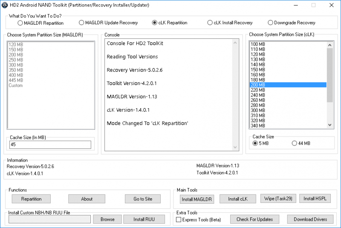Click cLK partition list scroll-up arrow

(x=329, y=45)
